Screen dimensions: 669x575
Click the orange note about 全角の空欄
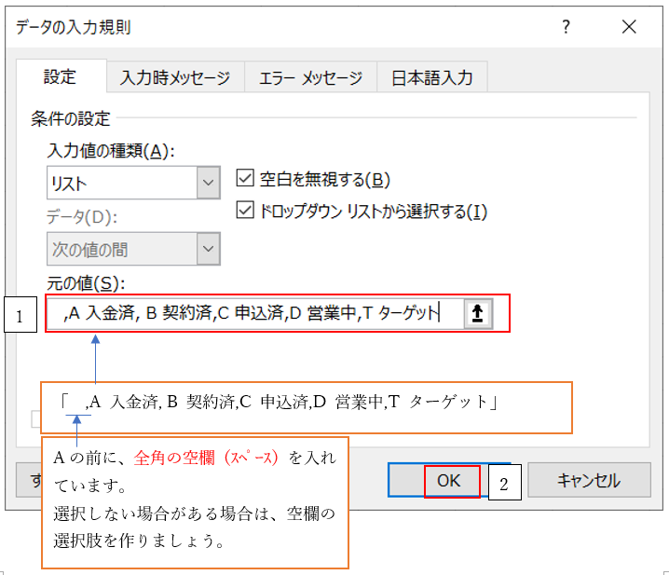[194, 501]
